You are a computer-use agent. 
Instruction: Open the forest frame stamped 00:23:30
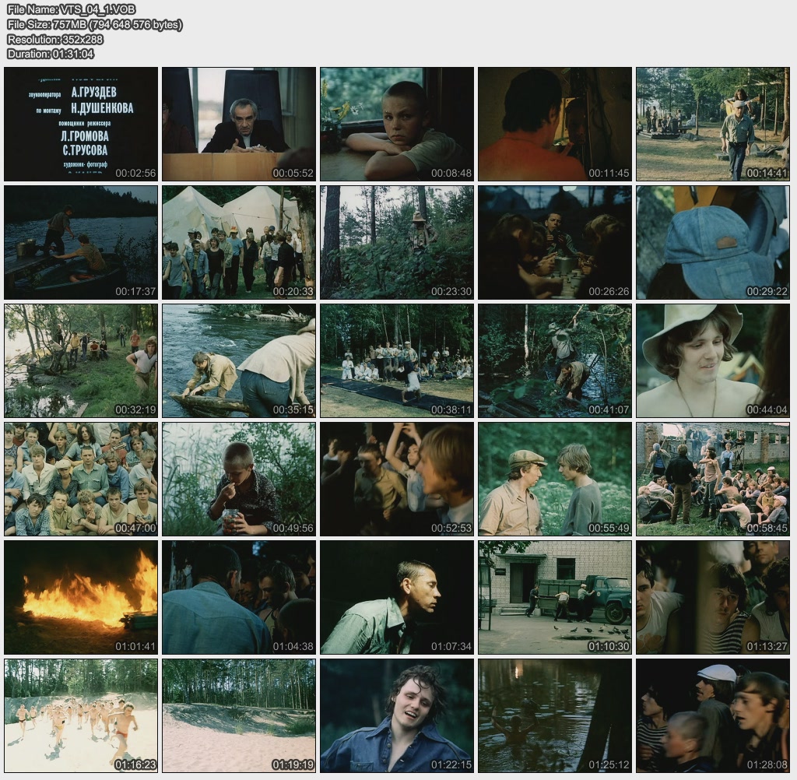[397, 243]
